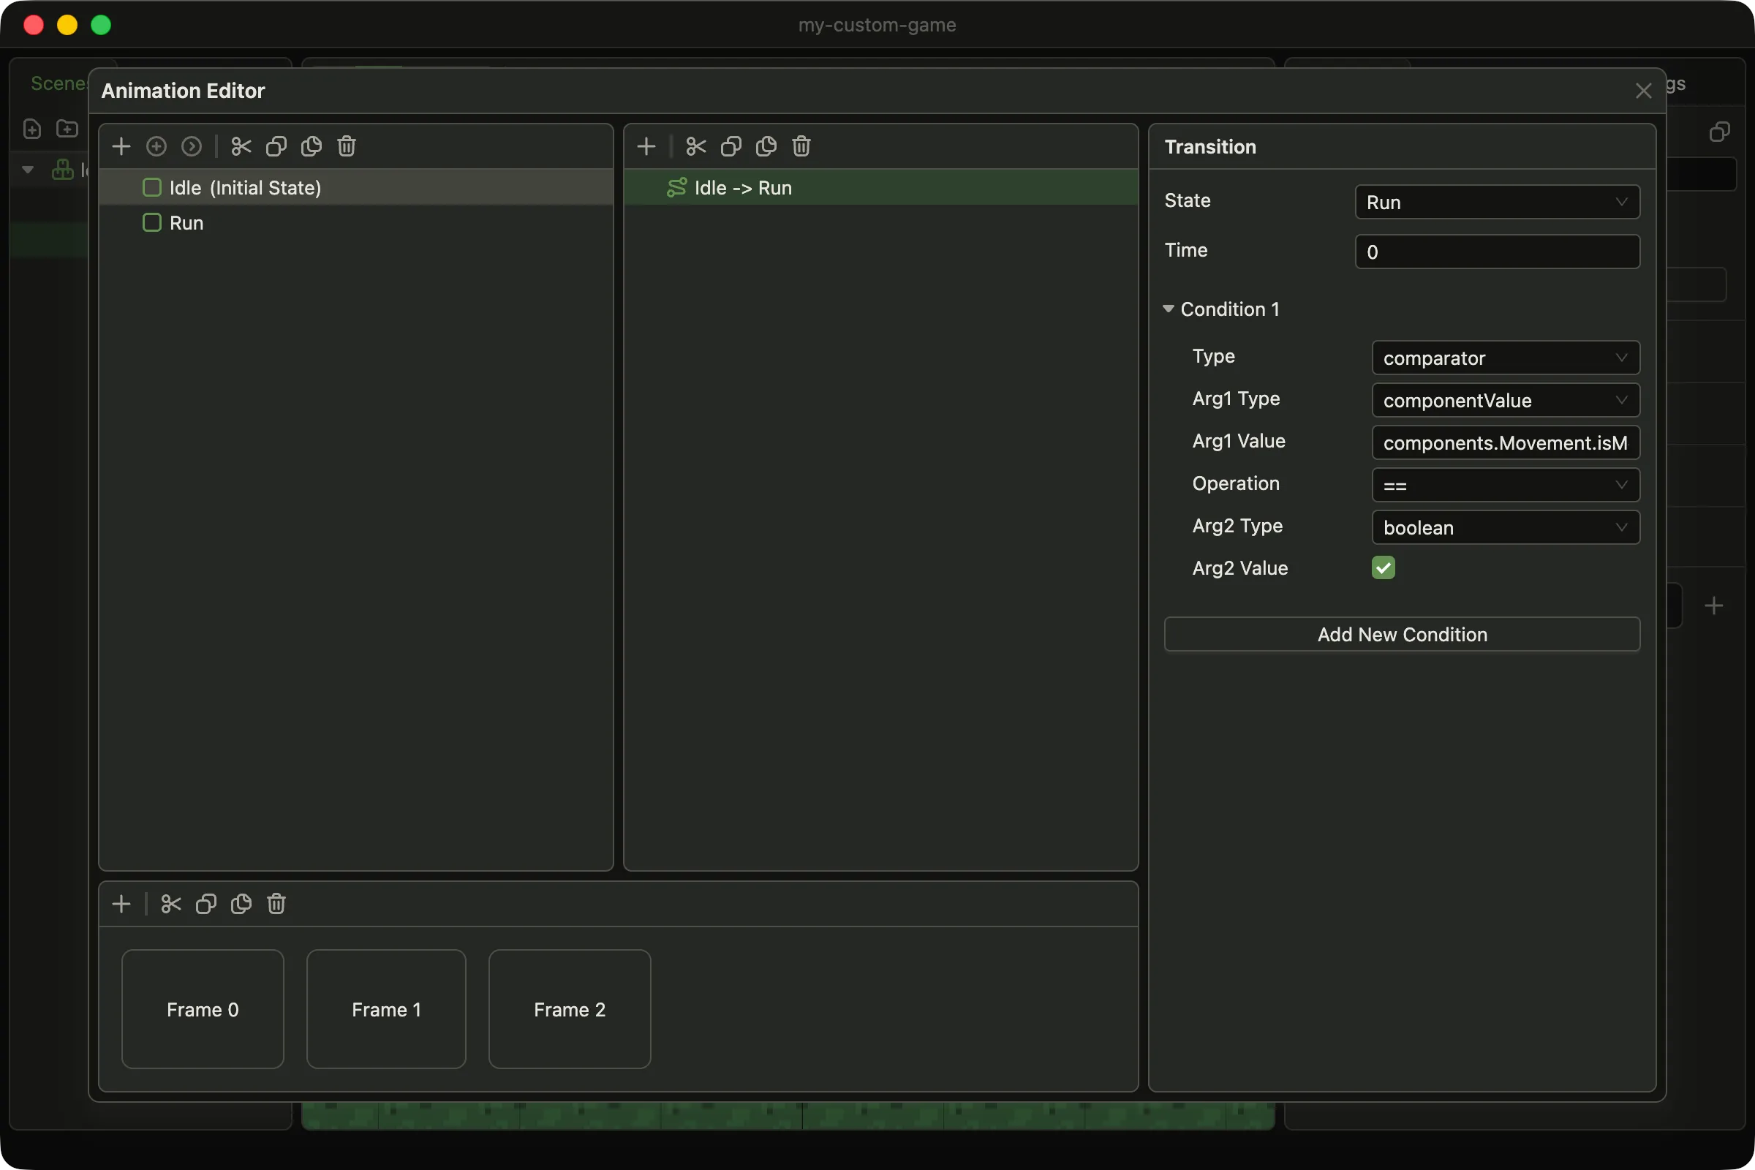Select Frame 2 thumbnail
1755x1170 pixels.
pyautogui.click(x=570, y=1010)
